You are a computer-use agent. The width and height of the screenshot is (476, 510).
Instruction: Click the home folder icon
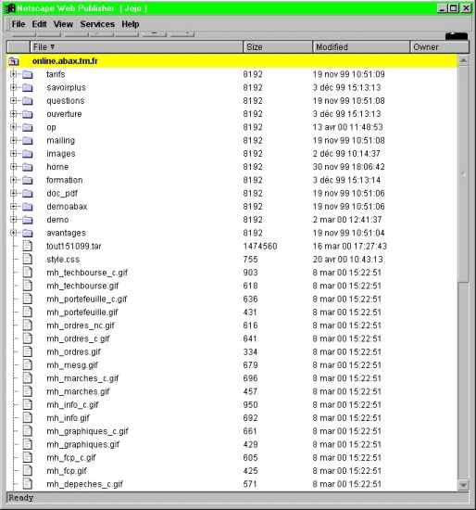(x=28, y=167)
